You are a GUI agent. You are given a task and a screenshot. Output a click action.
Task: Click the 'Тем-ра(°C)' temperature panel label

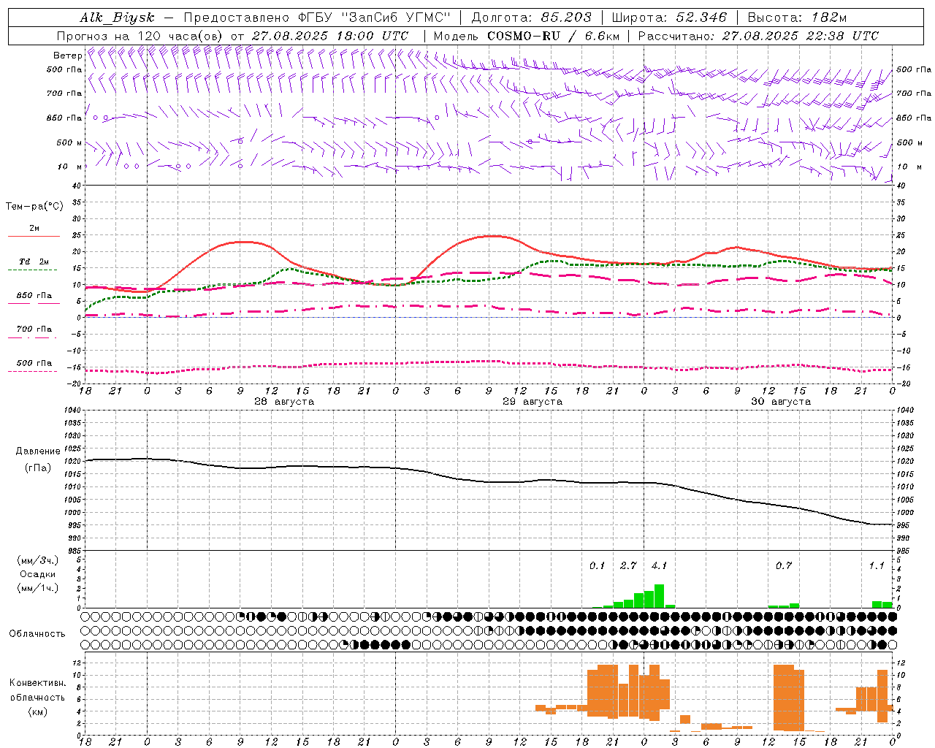34,206
